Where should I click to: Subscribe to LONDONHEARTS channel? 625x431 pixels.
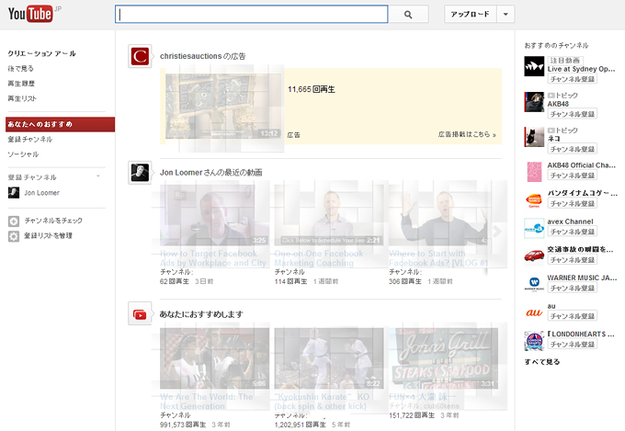point(572,344)
